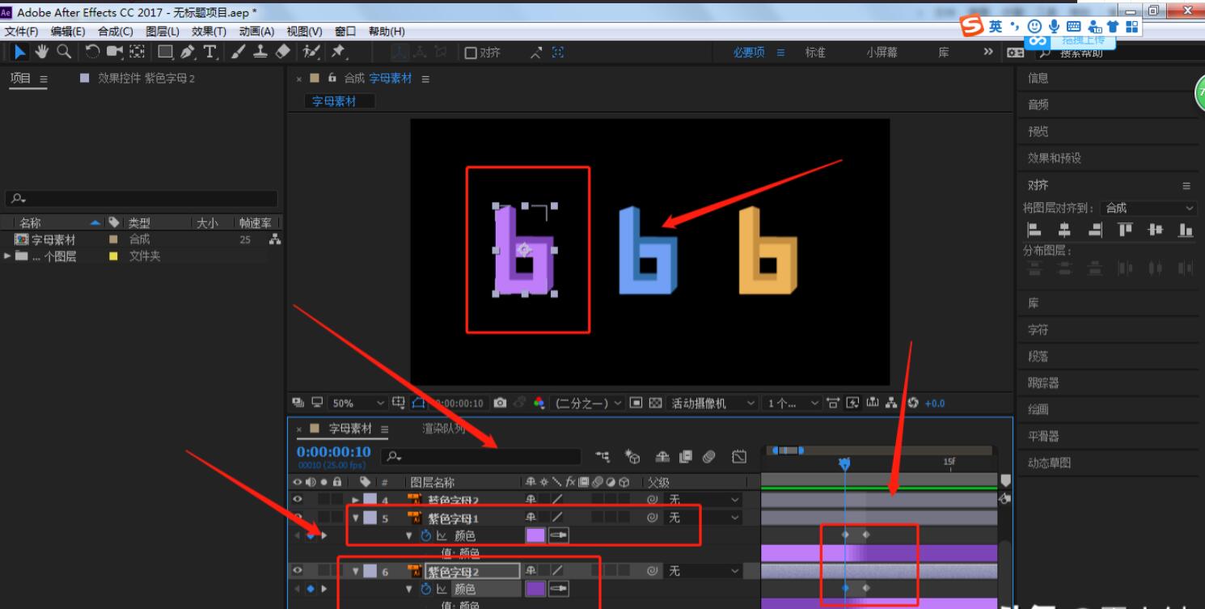1205x609 pixels.
Task: Hide layer 6 紫色字母2 eye toggle
Action: (298, 571)
